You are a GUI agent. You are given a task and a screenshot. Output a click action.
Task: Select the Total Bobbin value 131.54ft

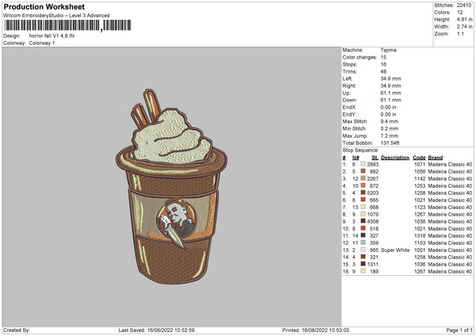390,143
